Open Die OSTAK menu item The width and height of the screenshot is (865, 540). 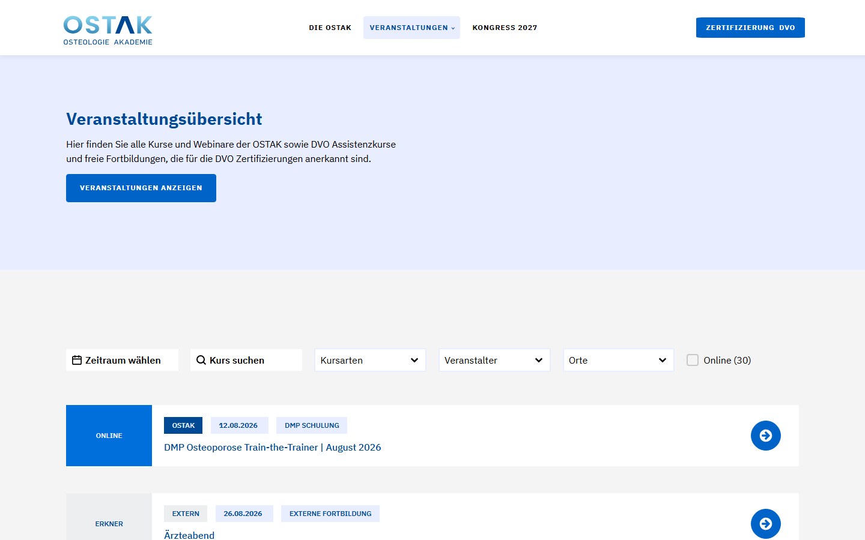[x=330, y=28]
